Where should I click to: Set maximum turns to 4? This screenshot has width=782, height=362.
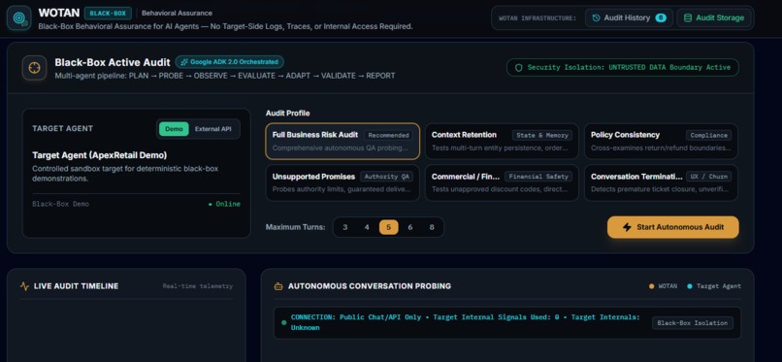click(x=367, y=227)
